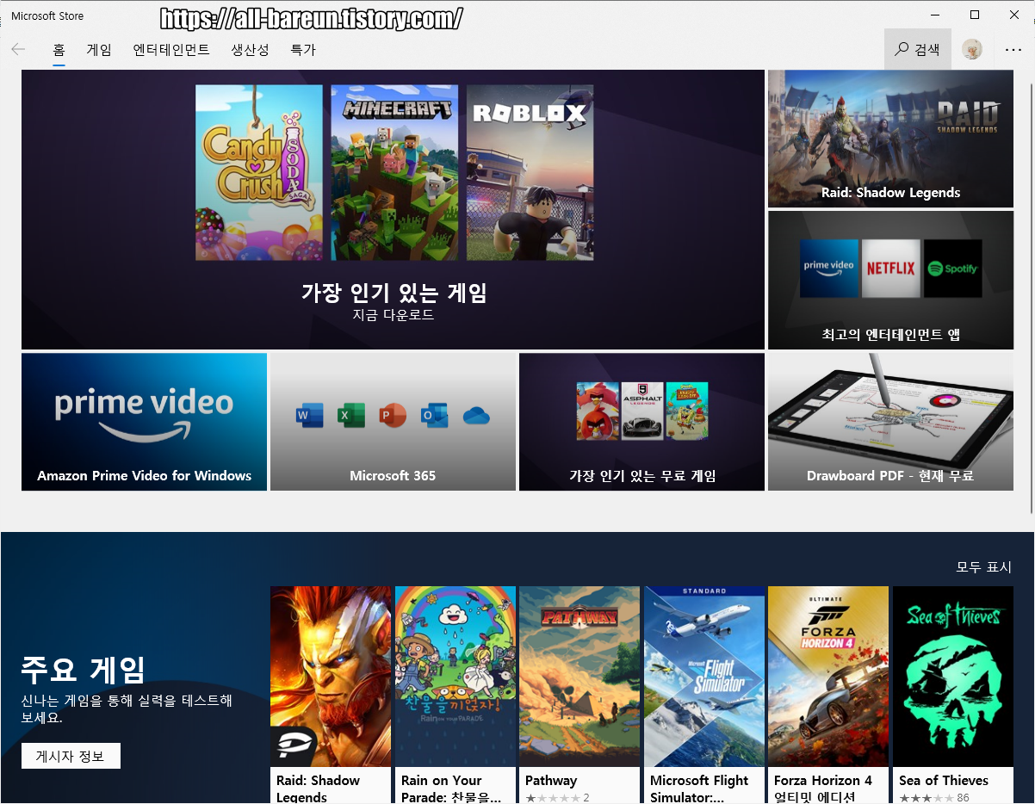Click the Spotify logo icon
The width and height of the screenshot is (1035, 804).
[x=952, y=269]
